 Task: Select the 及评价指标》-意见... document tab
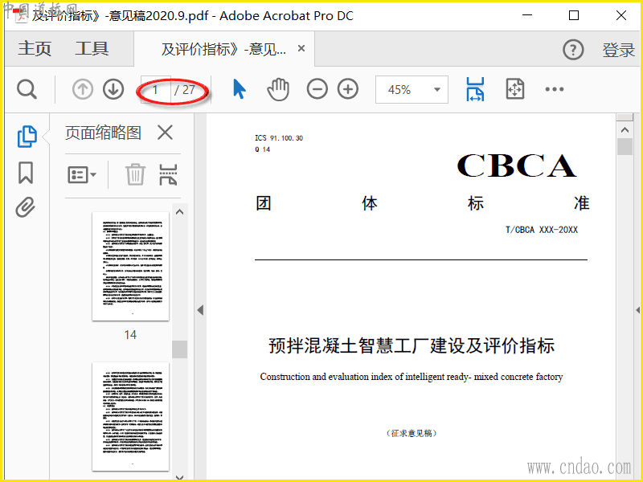pos(223,49)
